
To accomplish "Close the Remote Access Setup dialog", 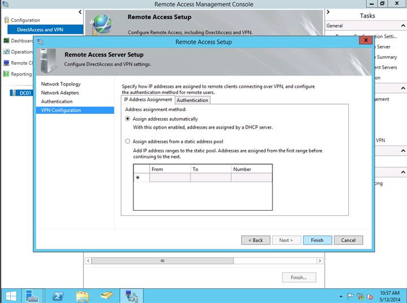I will click(366, 40).
